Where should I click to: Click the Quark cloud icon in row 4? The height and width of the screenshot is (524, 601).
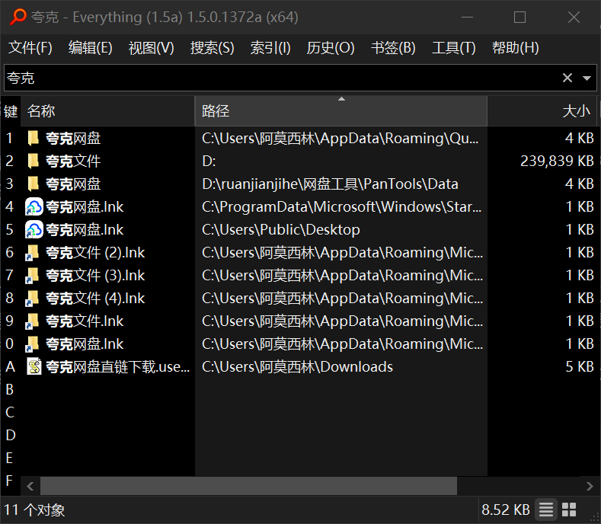point(34,207)
